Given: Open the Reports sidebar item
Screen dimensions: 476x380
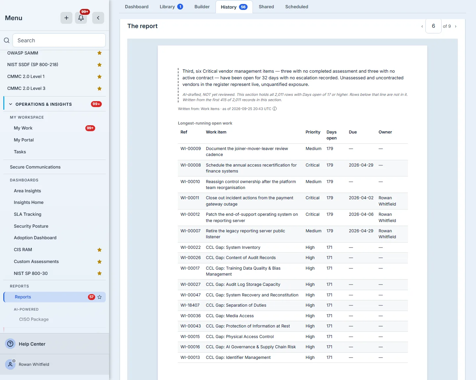Looking at the screenshot, I should pyautogui.click(x=55, y=297).
